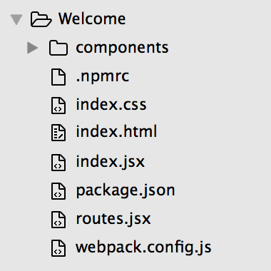Expand the components folder arrow
Image resolution: width=271 pixels, height=271 pixels.
[33, 48]
